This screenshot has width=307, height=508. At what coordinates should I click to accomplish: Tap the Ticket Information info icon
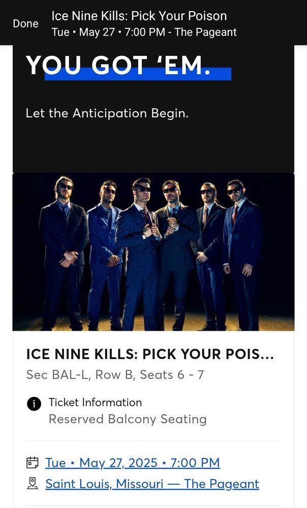(34, 404)
